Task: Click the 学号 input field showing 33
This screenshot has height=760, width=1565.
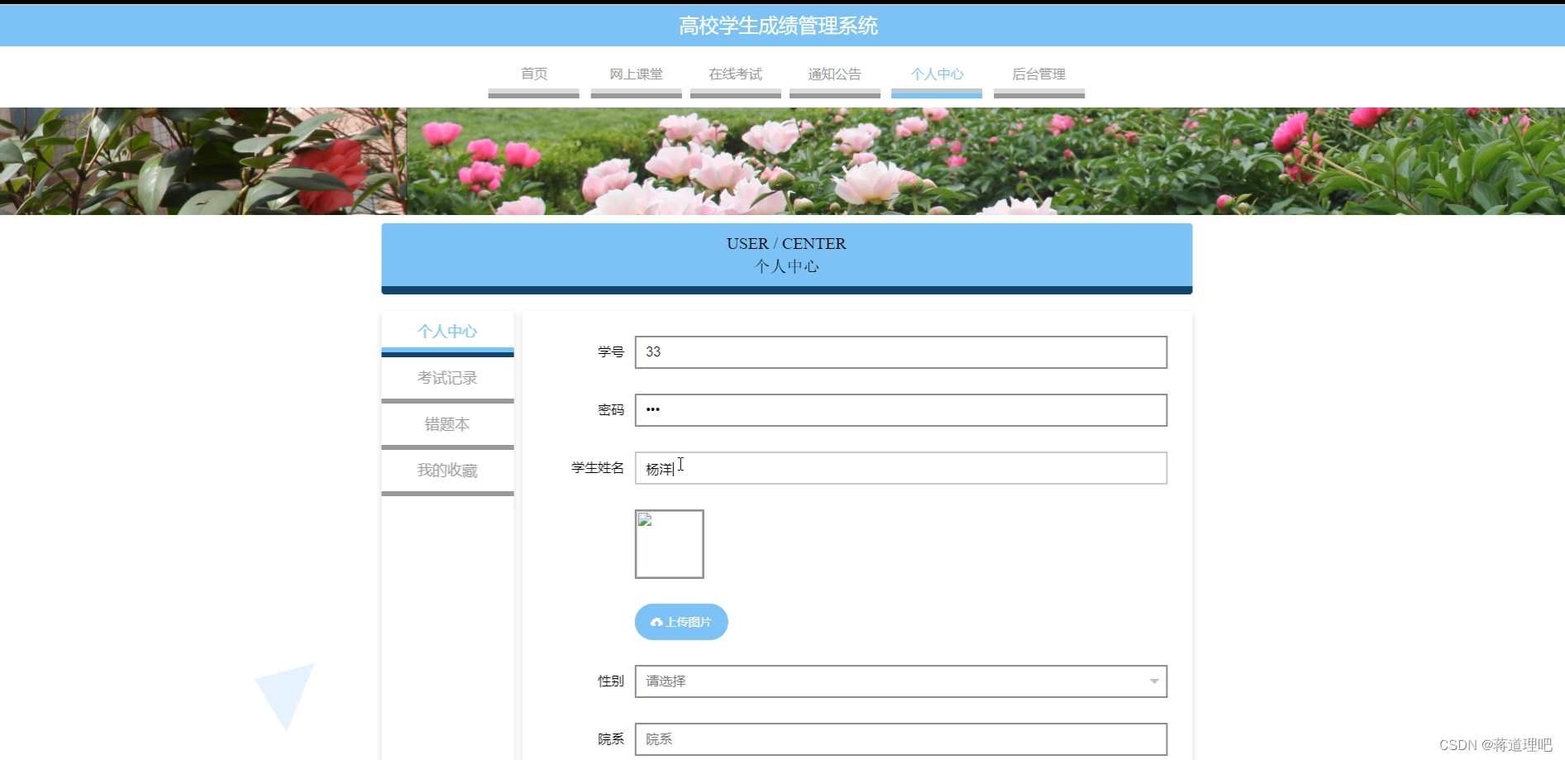Action: tap(900, 352)
